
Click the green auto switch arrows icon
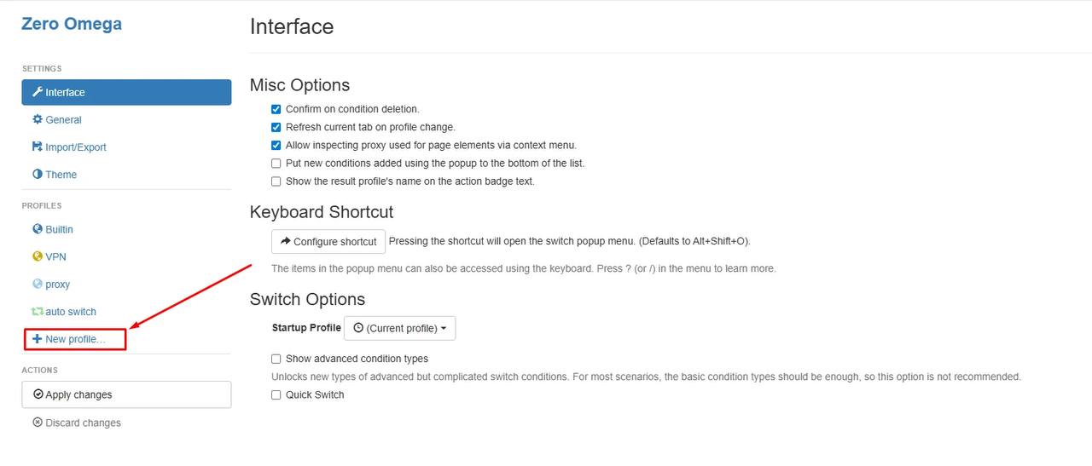point(37,312)
